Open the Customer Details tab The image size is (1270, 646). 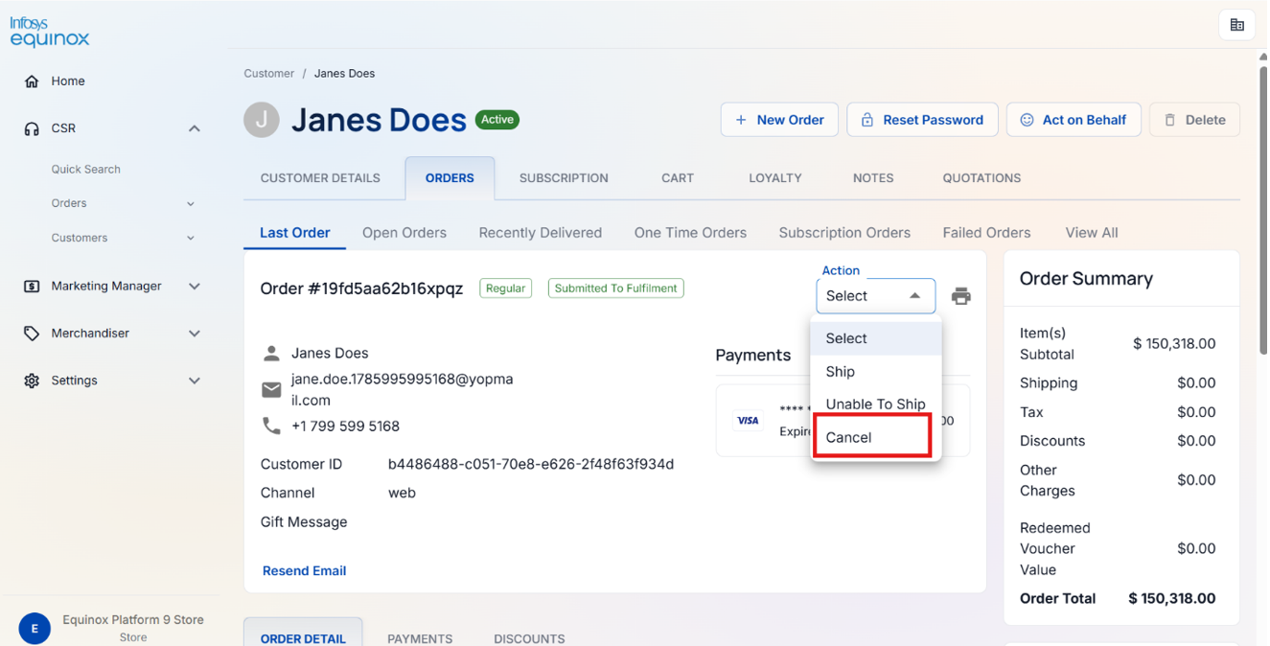click(320, 178)
